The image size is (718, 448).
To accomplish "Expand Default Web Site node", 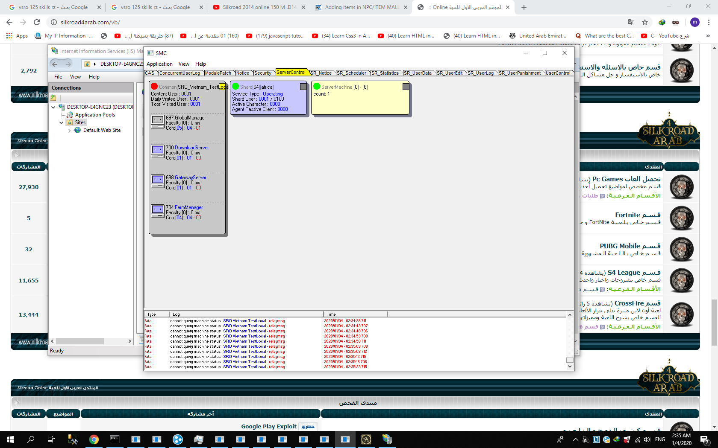I will (70, 130).
